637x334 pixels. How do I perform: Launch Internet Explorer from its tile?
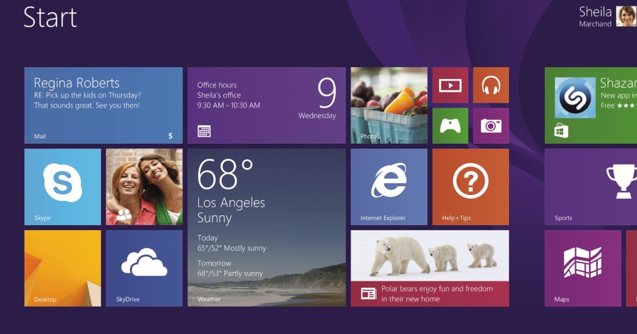pos(389,187)
